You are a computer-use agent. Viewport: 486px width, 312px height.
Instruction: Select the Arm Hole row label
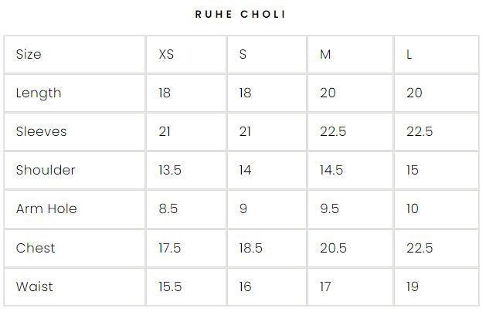46,209
